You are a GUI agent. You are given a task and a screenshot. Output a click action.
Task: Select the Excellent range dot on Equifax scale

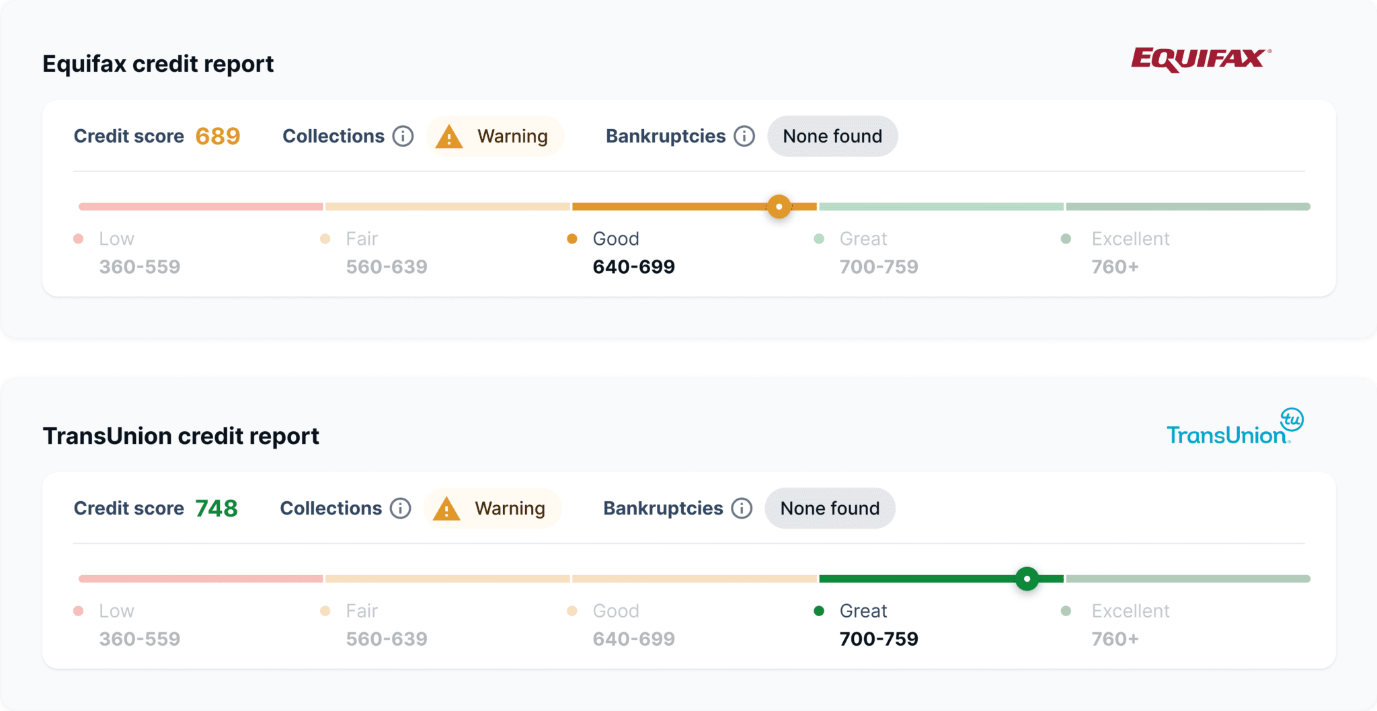coord(1065,238)
